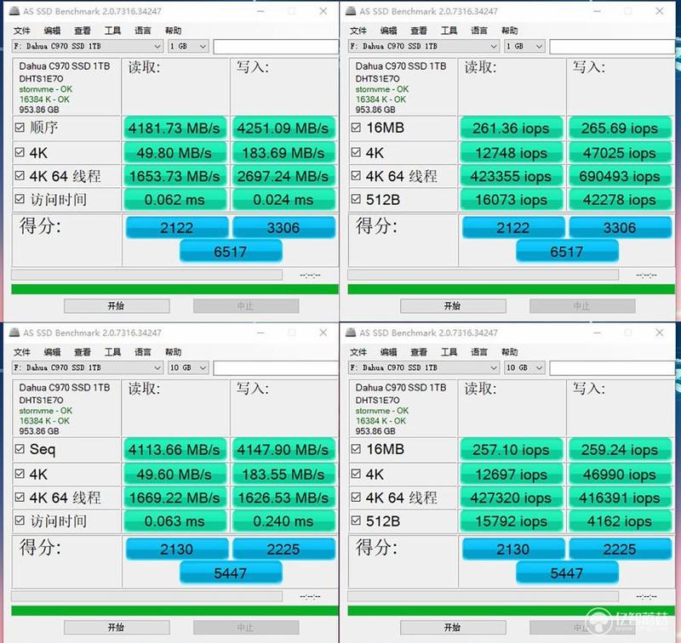The image size is (681, 643).
Task: Open the 文件 menu in the 10 GB iops window
Action: pos(358,352)
